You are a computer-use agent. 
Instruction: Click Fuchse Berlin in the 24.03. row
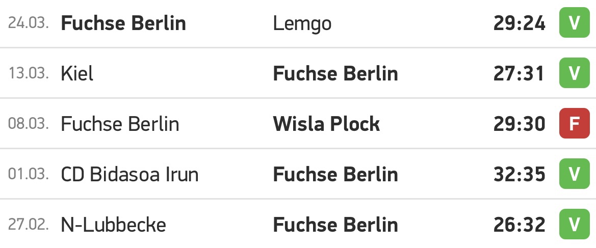123,23
